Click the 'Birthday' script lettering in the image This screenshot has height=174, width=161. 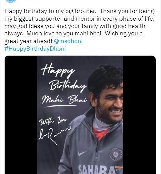tap(68, 87)
